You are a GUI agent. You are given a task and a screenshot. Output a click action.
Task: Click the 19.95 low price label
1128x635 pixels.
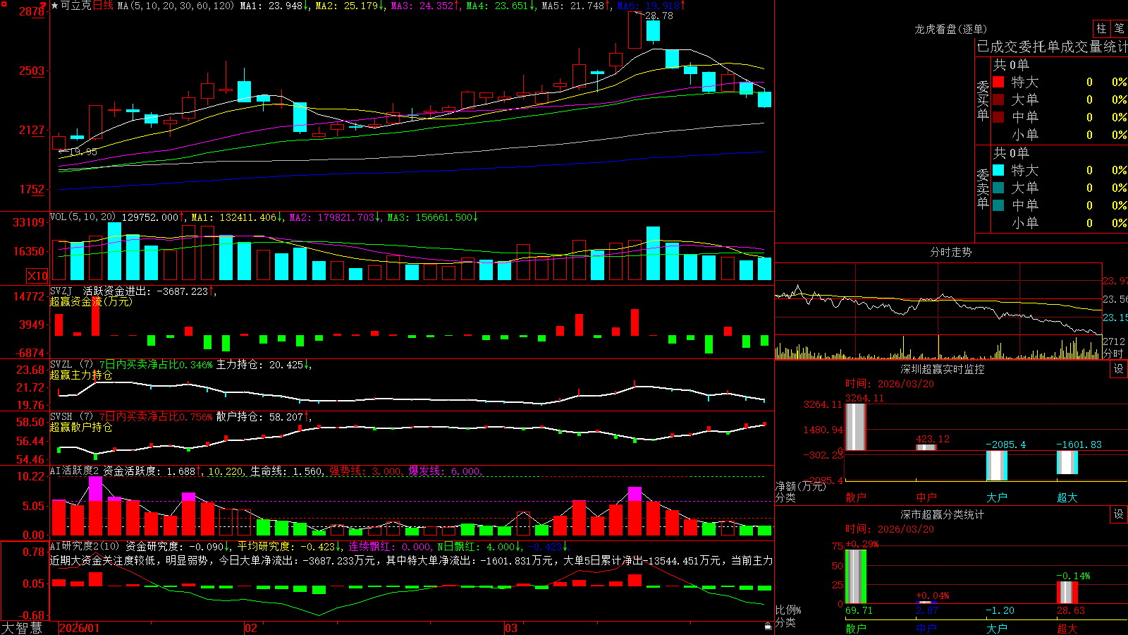click(x=84, y=152)
